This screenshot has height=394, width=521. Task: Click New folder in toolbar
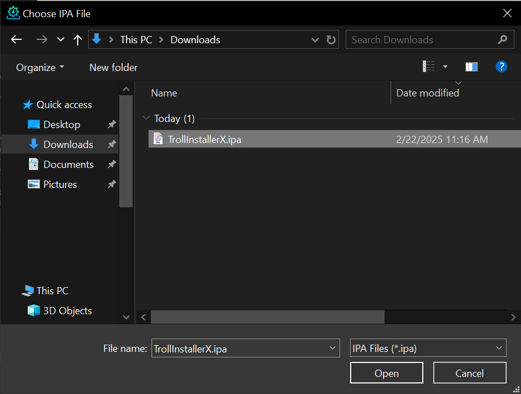click(x=113, y=68)
